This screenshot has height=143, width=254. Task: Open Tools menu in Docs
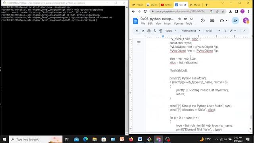[189, 23]
